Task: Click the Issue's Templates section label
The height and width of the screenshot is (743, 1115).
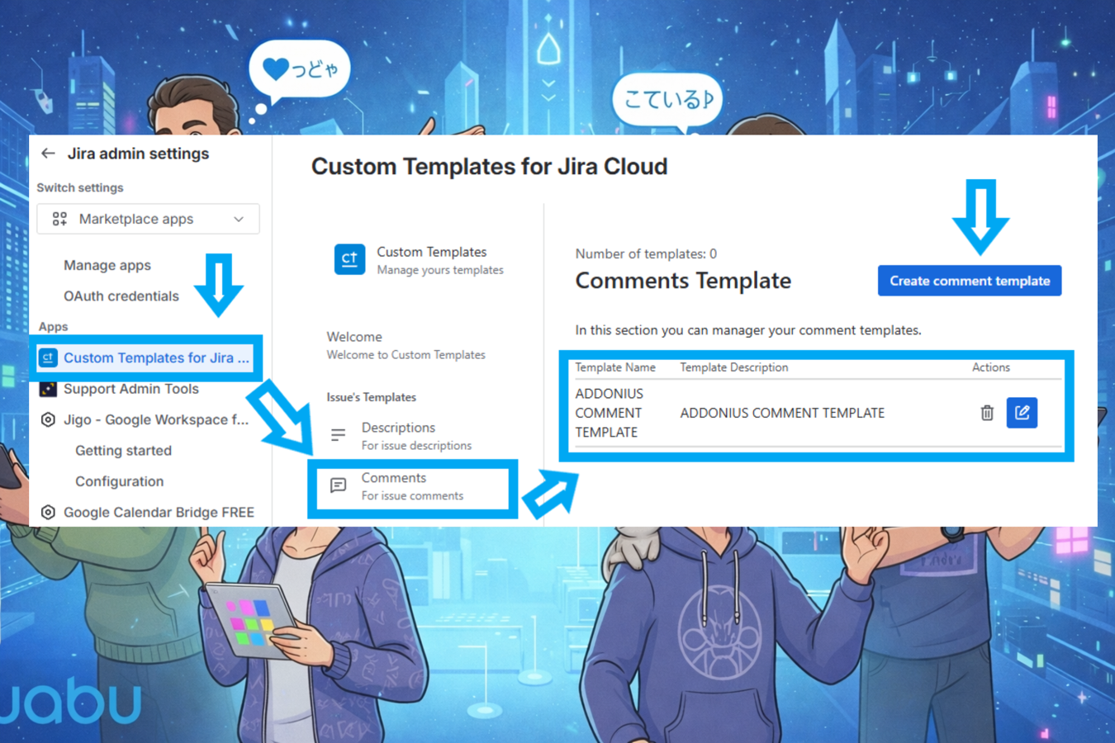Action: tap(372, 397)
